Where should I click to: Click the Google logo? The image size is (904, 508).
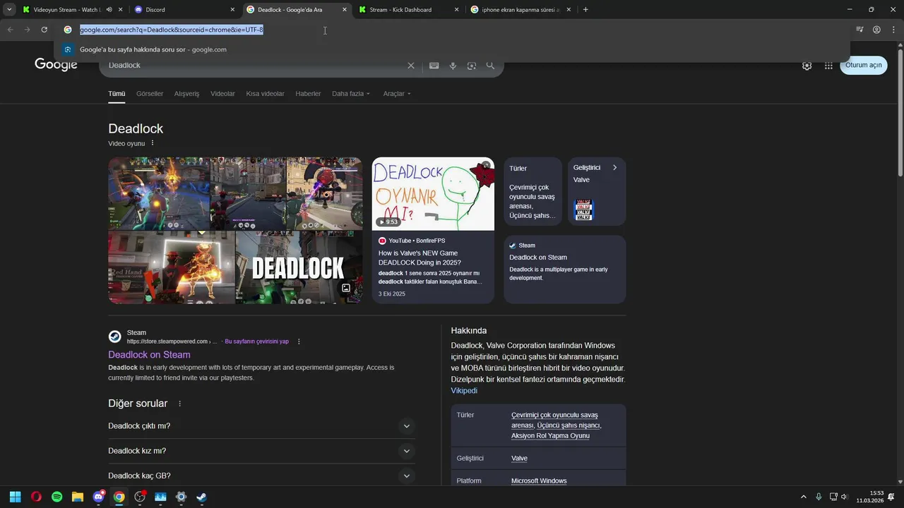point(56,64)
